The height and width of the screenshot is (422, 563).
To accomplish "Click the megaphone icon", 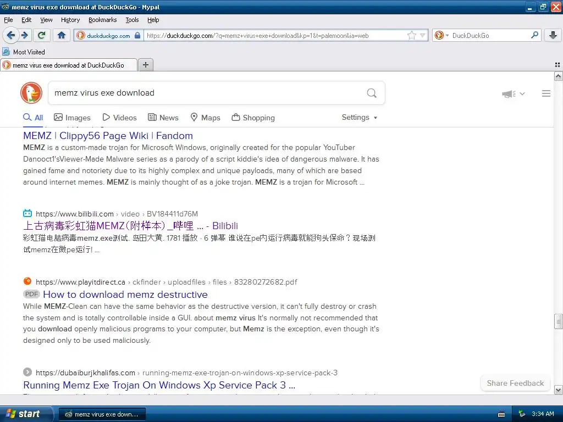I will click(x=509, y=93).
